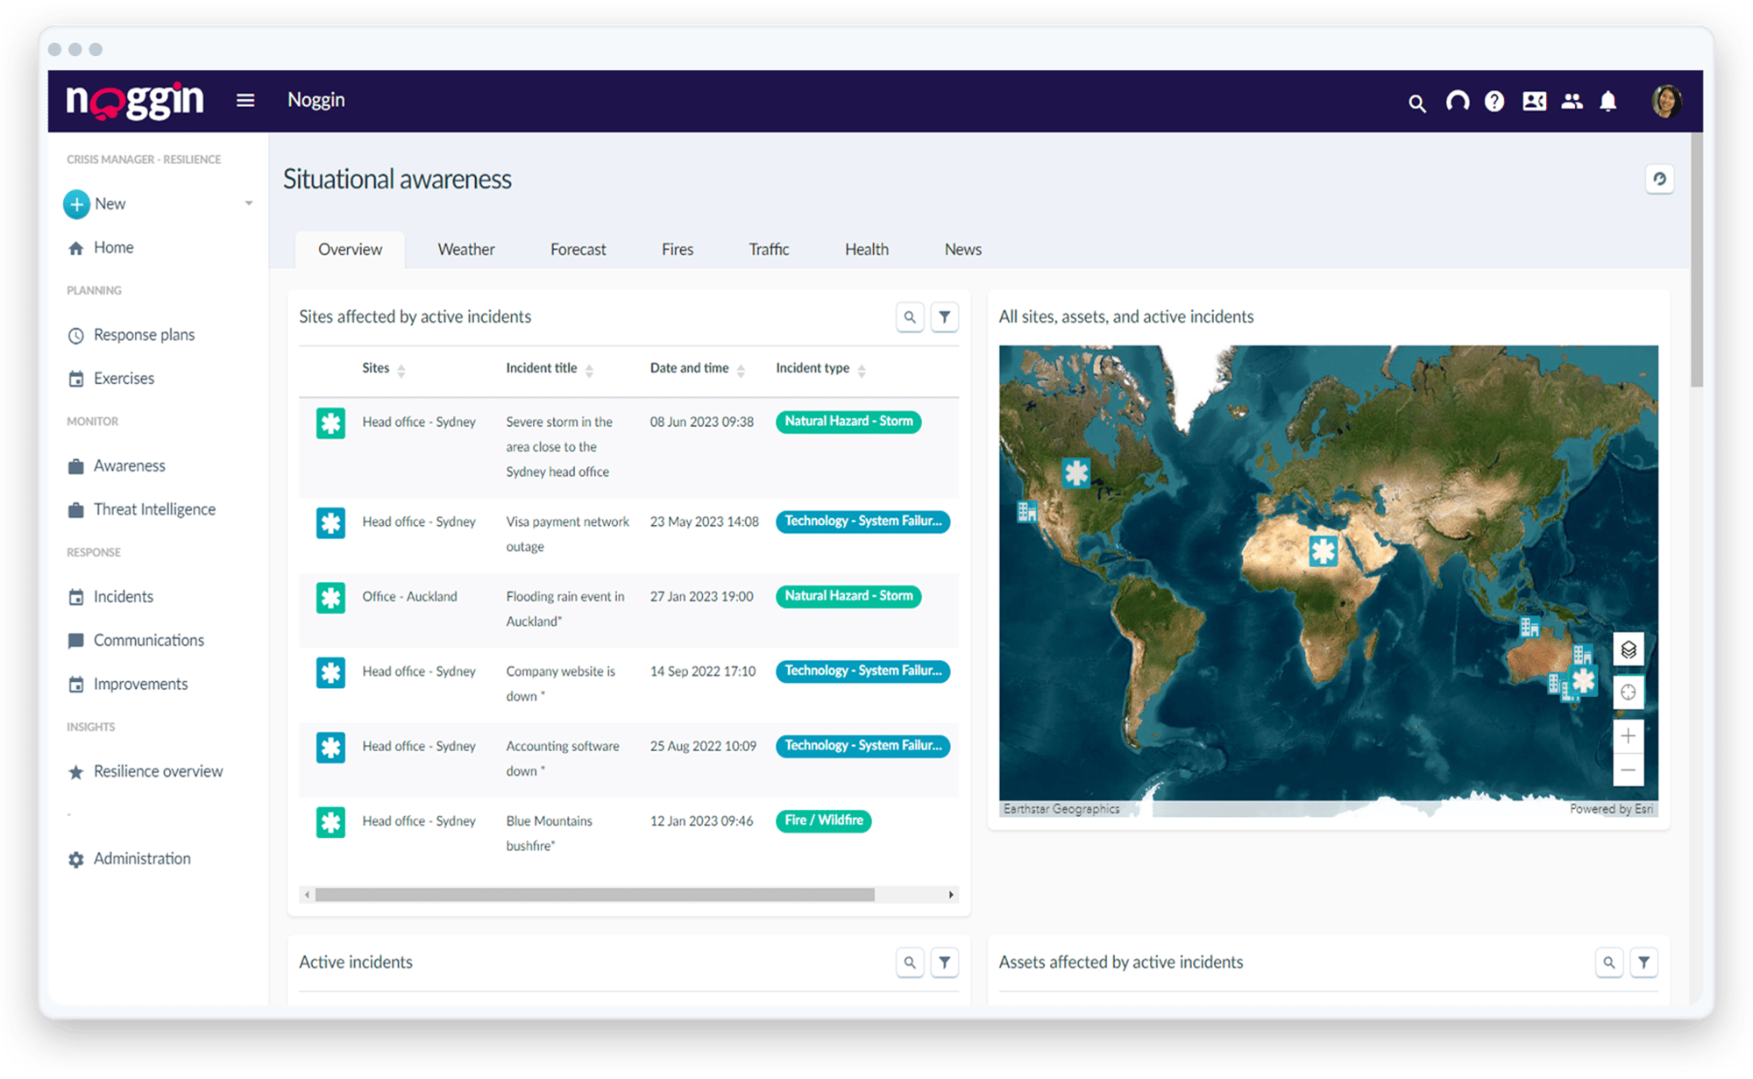Click the search icon in Active incidents panel
Image resolution: width=1753 pixels, height=1079 pixels.
click(910, 962)
